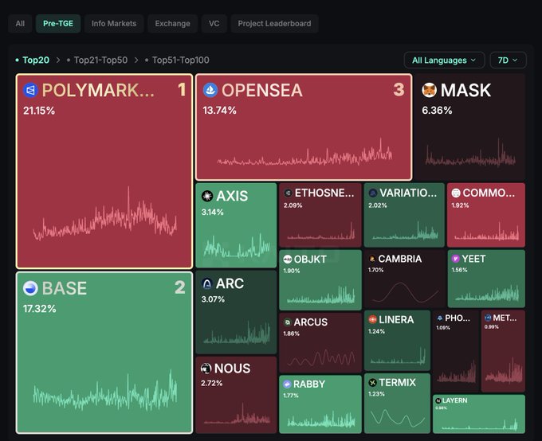Click the AXIS starburst logo icon
542x441 pixels.
click(207, 196)
